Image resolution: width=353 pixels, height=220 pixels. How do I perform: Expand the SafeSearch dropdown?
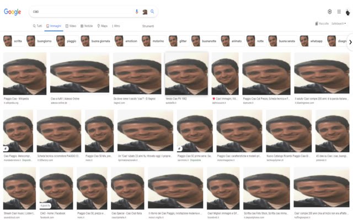[x=339, y=24]
